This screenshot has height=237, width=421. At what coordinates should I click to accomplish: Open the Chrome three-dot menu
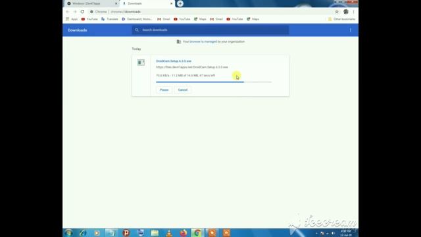pyautogui.click(x=353, y=12)
